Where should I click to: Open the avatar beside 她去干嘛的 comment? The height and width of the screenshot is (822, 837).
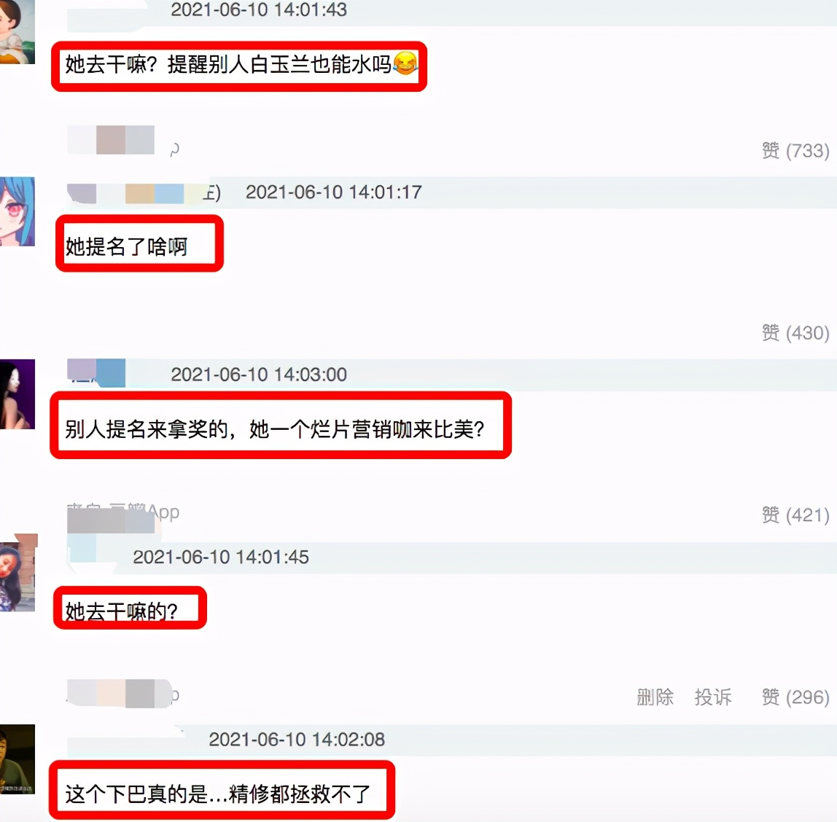[x=19, y=573]
